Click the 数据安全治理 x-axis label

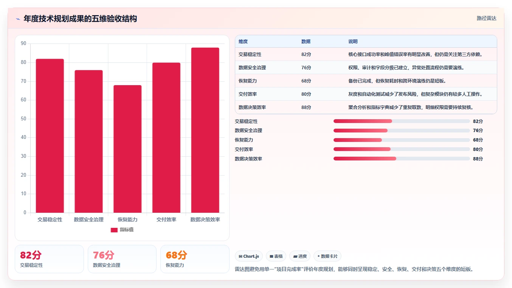tap(89, 220)
